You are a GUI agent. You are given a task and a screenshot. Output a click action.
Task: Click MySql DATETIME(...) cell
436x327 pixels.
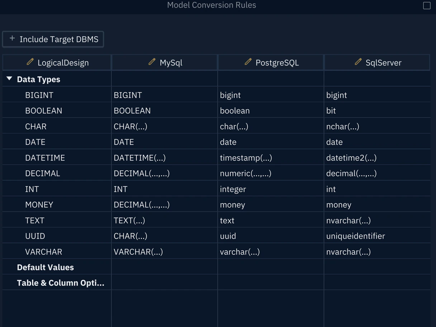(165, 158)
